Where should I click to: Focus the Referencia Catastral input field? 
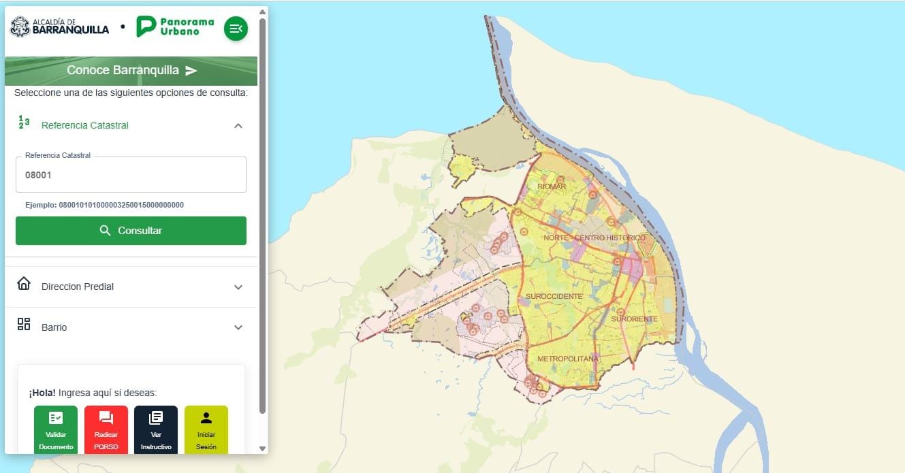point(131,175)
